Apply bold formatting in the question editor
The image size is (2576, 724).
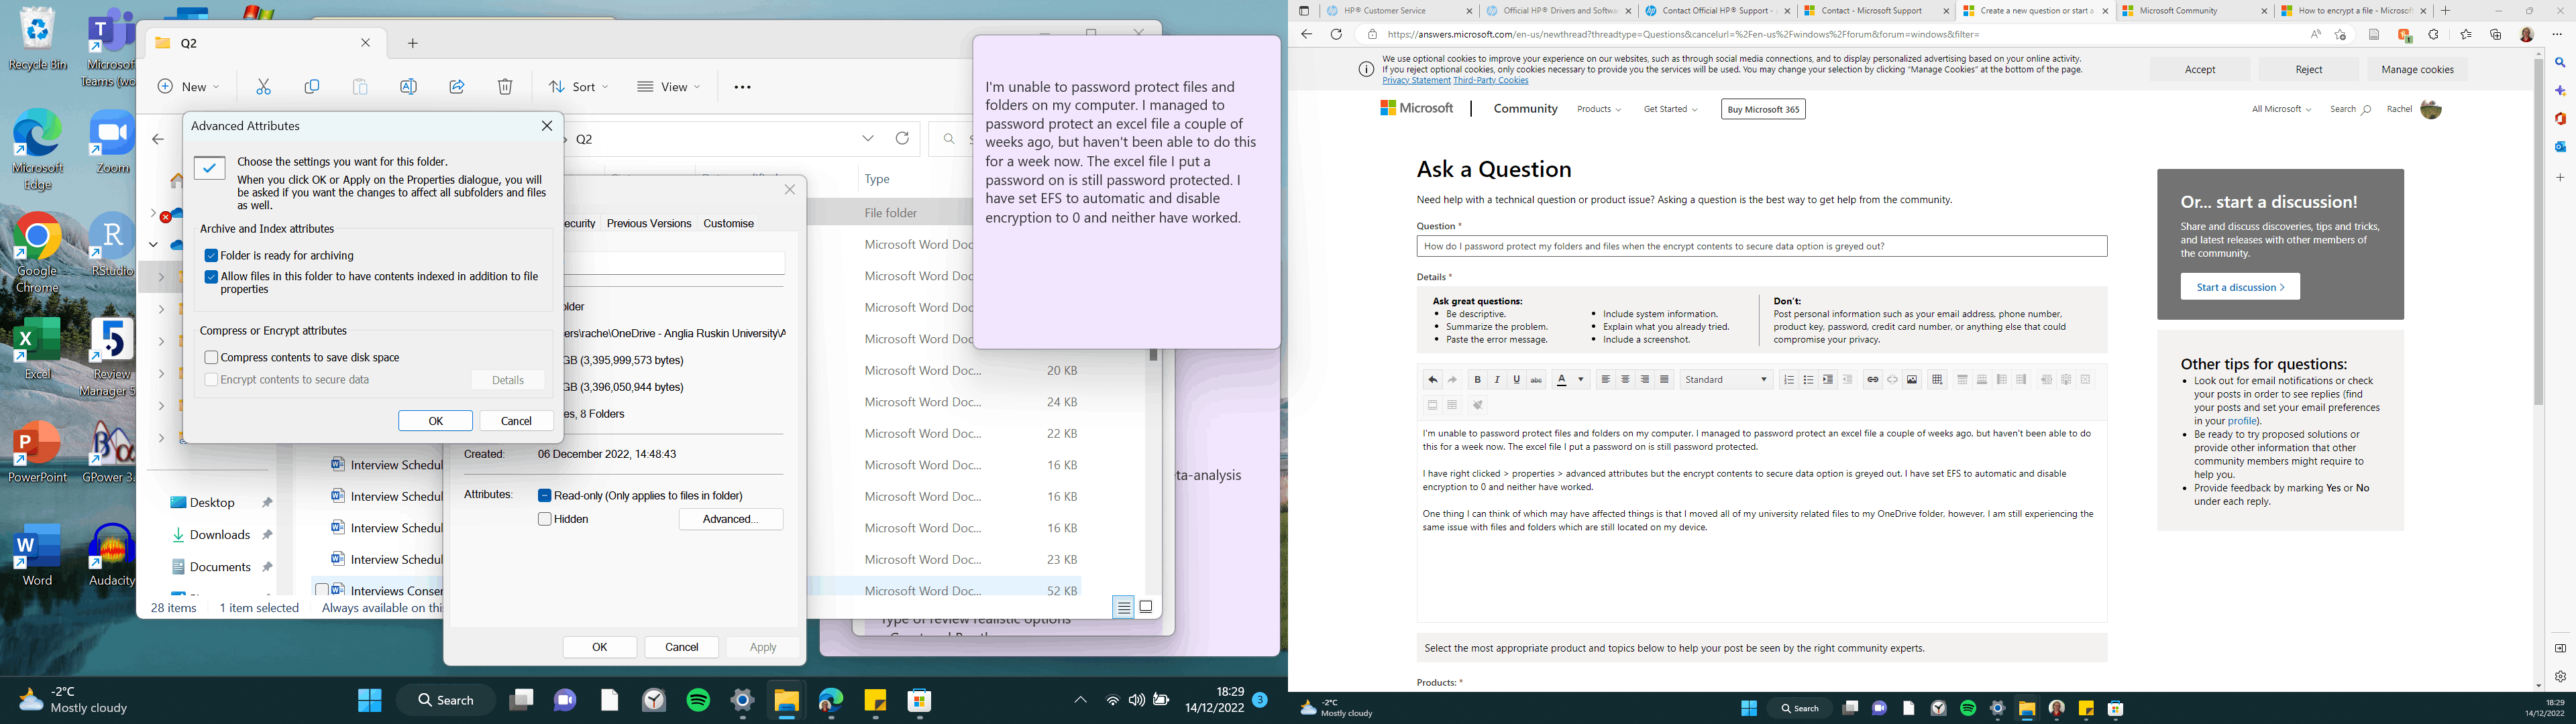pos(1478,379)
